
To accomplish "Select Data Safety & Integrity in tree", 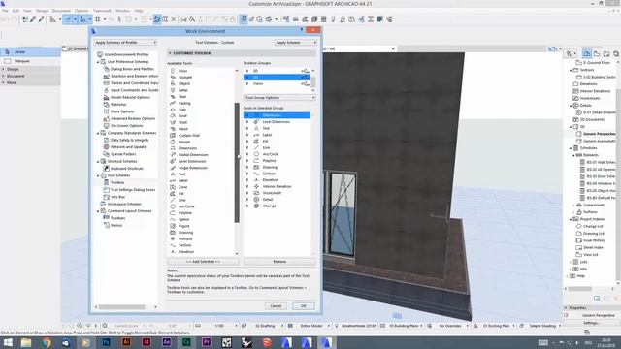I will coord(129,140).
